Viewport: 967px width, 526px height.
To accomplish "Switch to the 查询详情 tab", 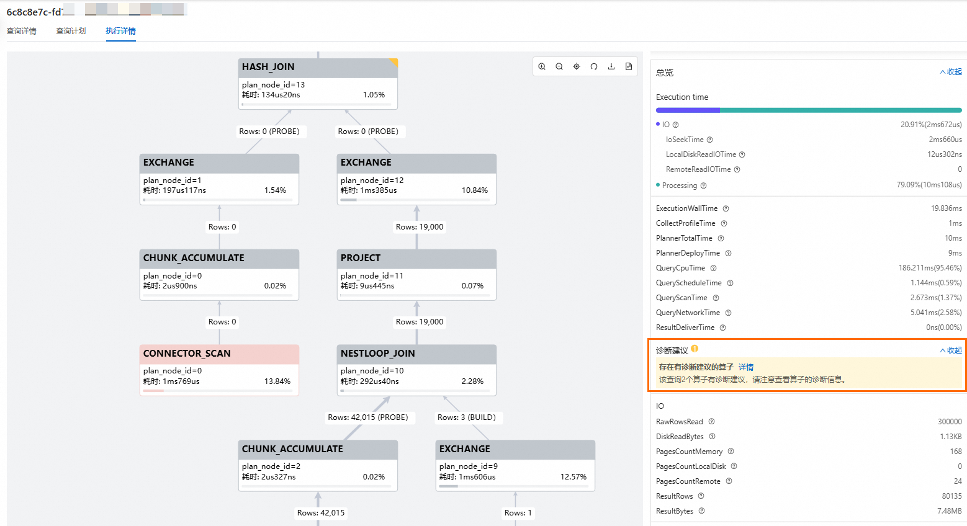I will [22, 31].
